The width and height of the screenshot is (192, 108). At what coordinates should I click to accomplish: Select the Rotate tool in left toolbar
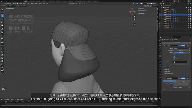click(2, 19)
